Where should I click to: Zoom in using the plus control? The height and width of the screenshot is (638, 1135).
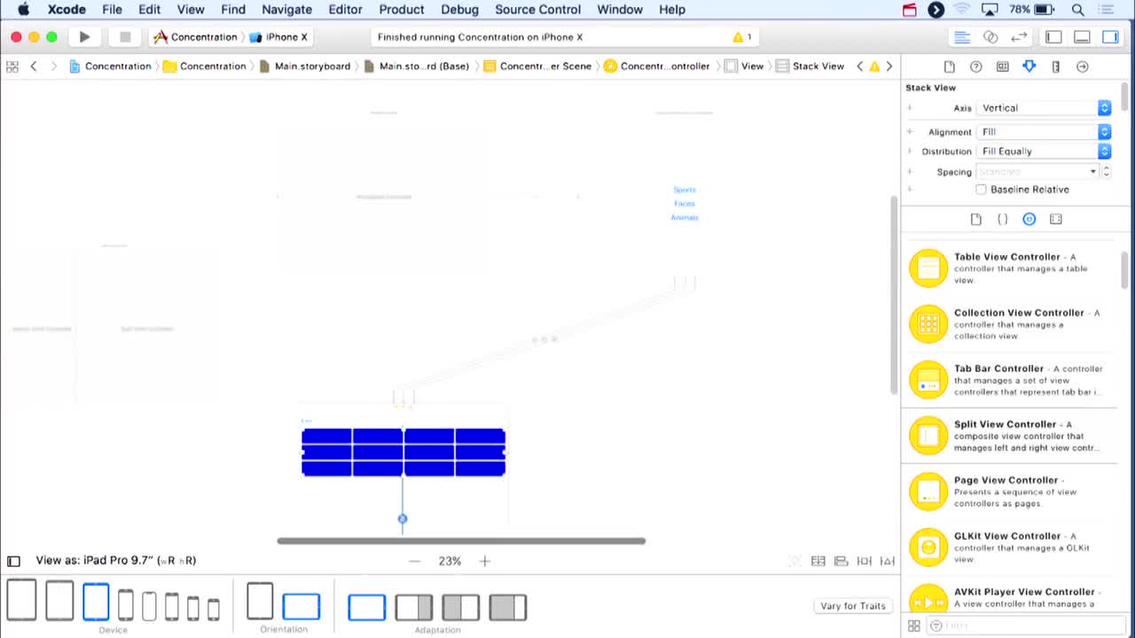point(484,560)
